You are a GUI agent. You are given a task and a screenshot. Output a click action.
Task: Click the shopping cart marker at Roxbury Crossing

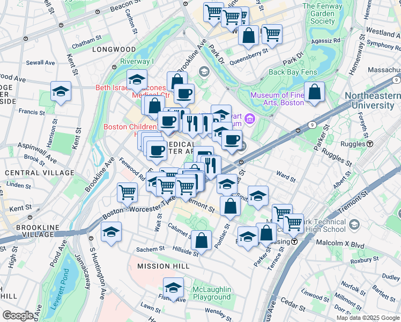pos(294,226)
